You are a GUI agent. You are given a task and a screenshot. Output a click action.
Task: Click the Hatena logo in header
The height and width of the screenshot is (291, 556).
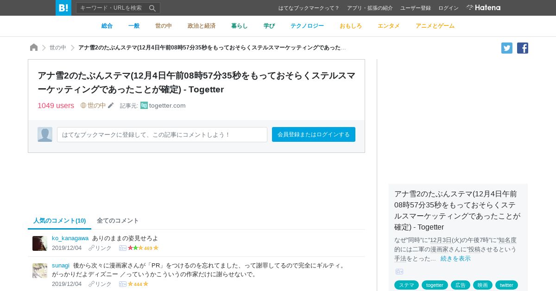pyautogui.click(x=483, y=7)
